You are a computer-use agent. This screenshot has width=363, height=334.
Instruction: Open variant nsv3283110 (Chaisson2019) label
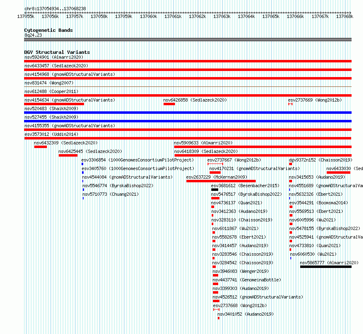click(x=242, y=220)
